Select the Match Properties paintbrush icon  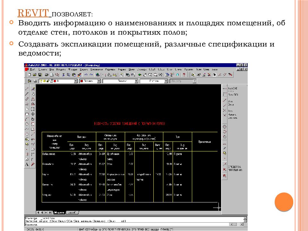[x=79, y=75]
